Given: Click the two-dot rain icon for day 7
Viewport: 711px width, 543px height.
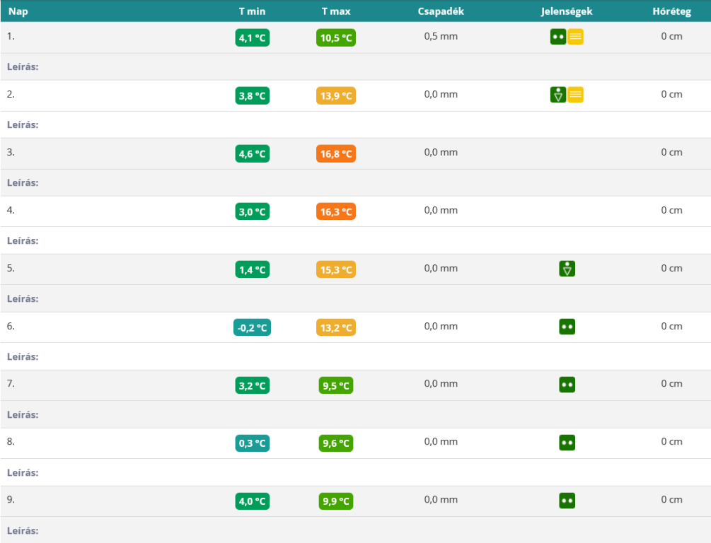Looking at the screenshot, I should [x=567, y=385].
